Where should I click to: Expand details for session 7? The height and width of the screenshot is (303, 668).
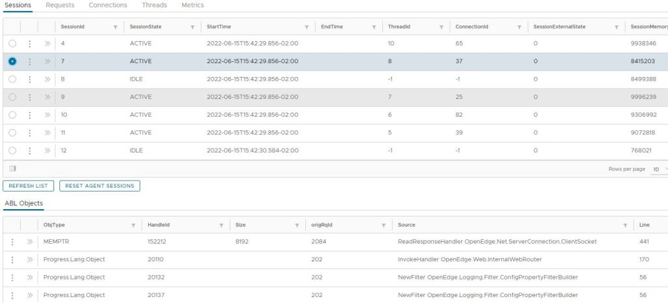[47, 61]
